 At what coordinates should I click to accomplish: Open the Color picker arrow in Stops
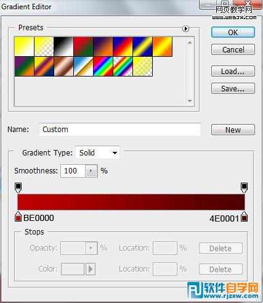pos(91,269)
